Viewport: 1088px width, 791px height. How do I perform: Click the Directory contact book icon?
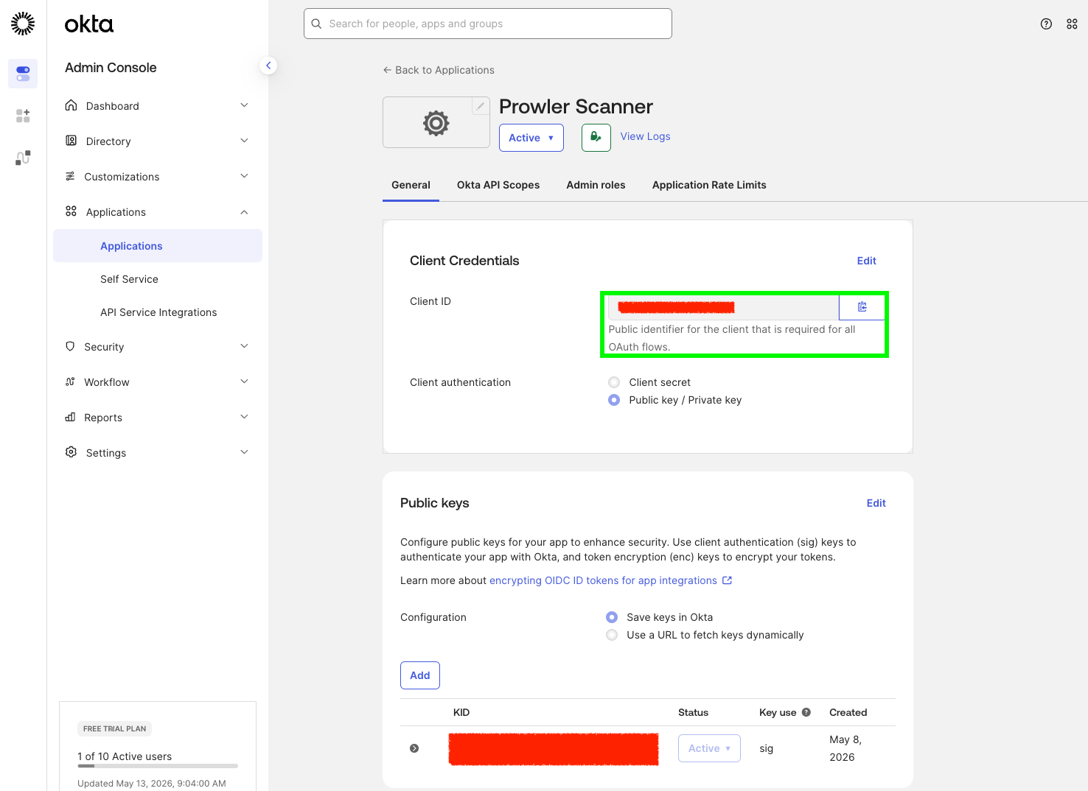71,141
